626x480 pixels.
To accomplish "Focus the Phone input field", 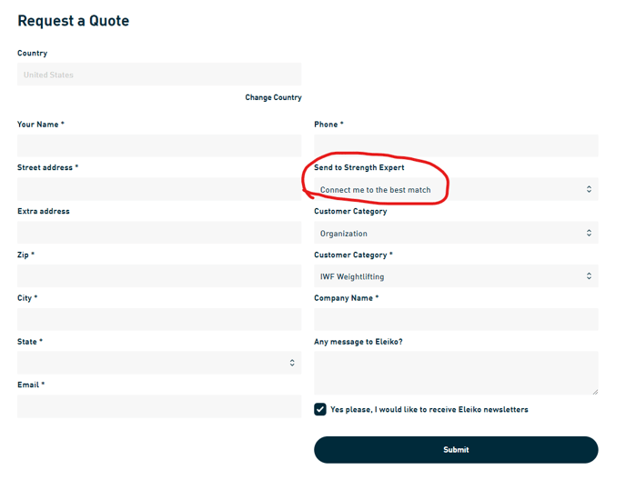I will tap(456, 145).
